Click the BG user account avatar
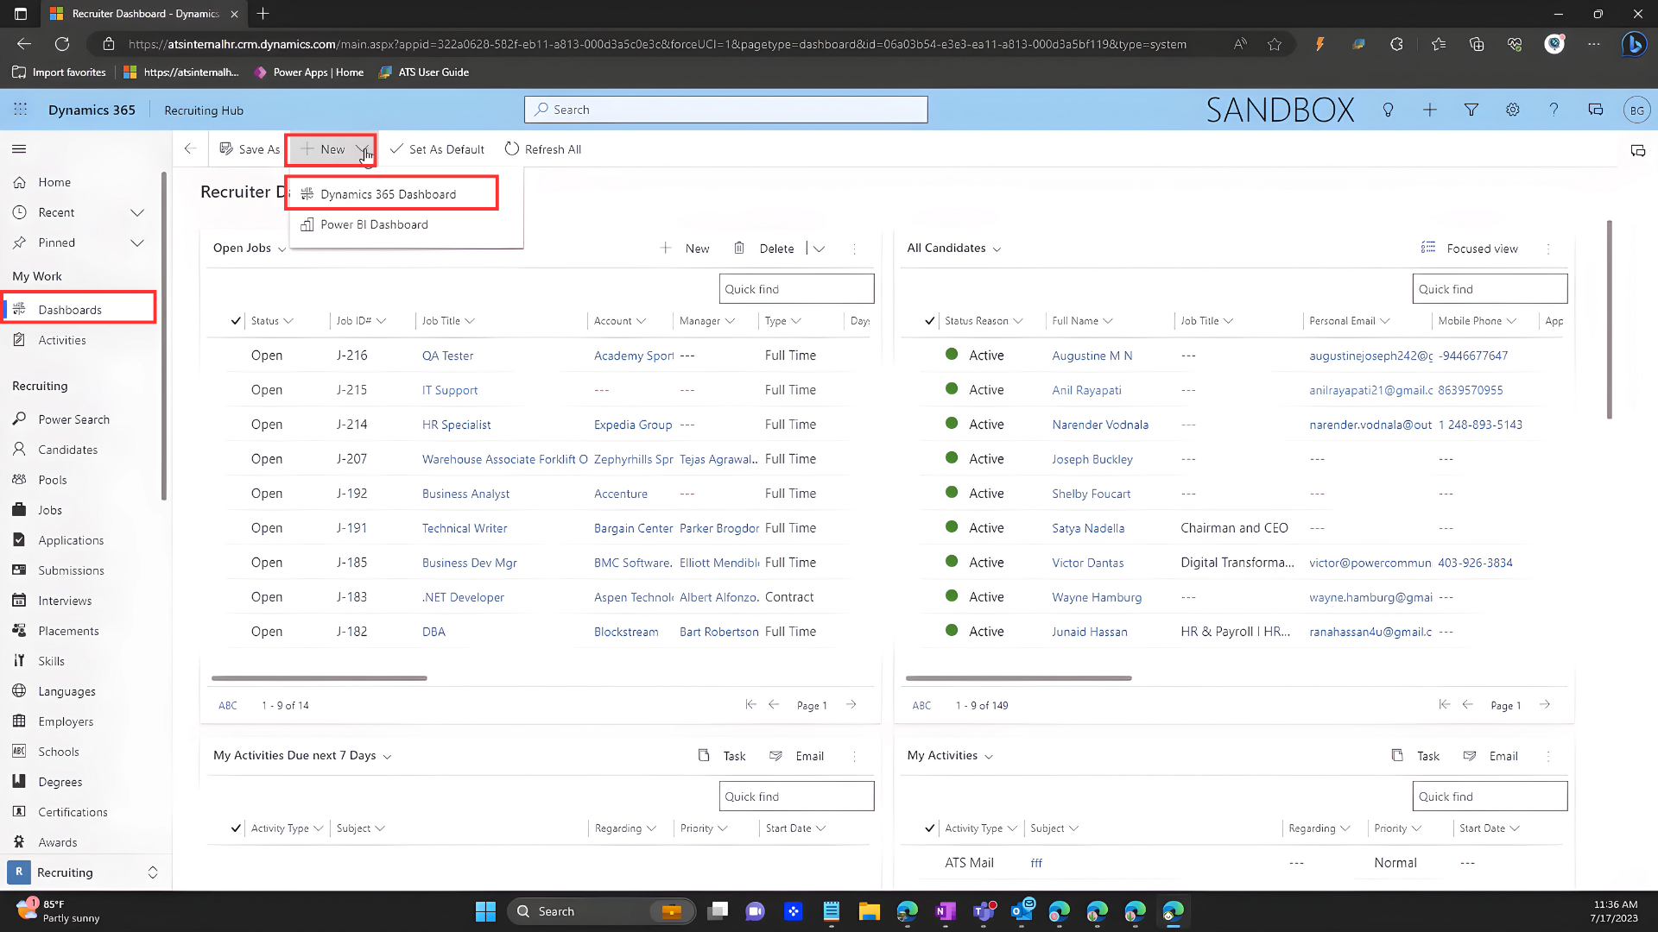This screenshot has width=1658, height=932. pyautogui.click(x=1636, y=110)
